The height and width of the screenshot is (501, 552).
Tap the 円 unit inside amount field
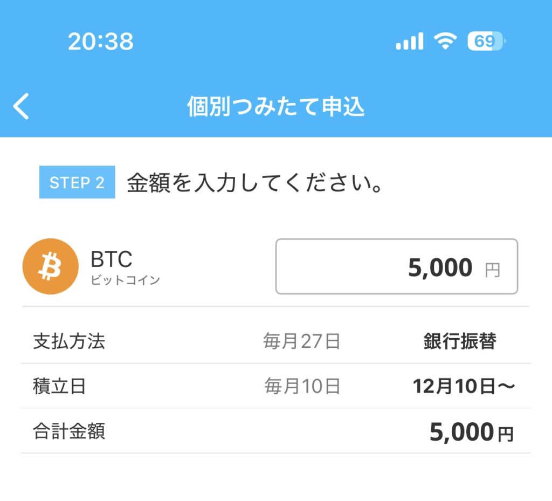click(x=492, y=270)
